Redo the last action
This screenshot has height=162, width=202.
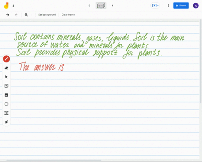coord(16,15)
